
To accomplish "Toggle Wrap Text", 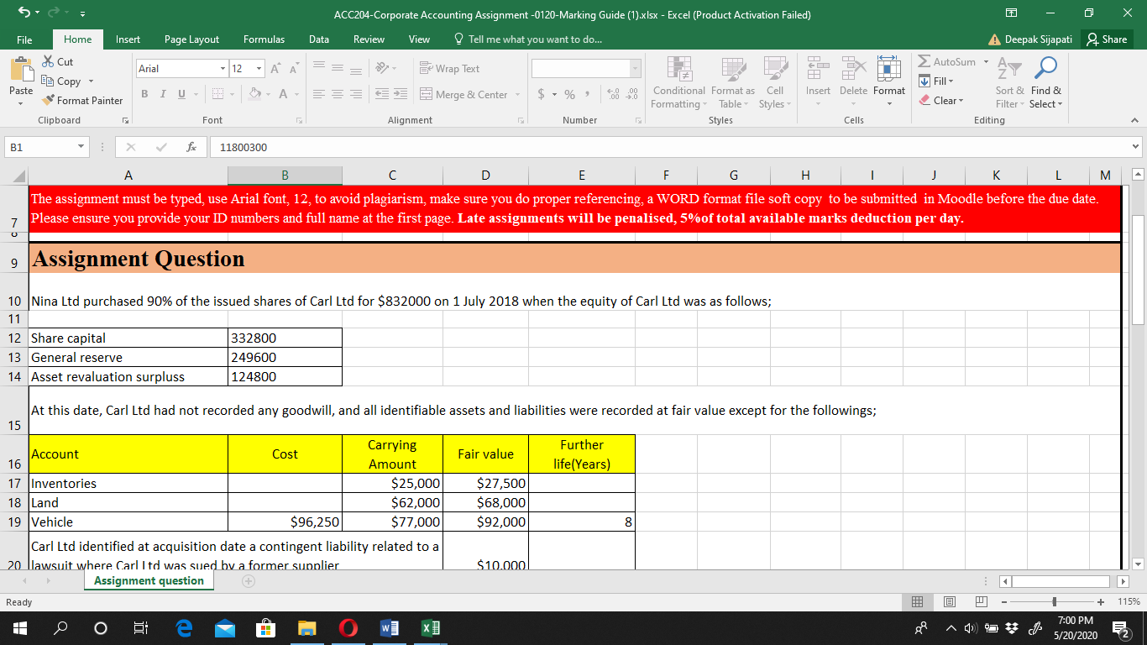I will [x=449, y=69].
